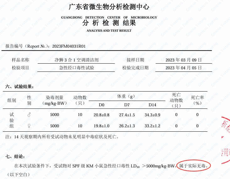The height and width of the screenshot is (179, 230).
Task: Click the column header 性别
Action: tap(29, 100)
